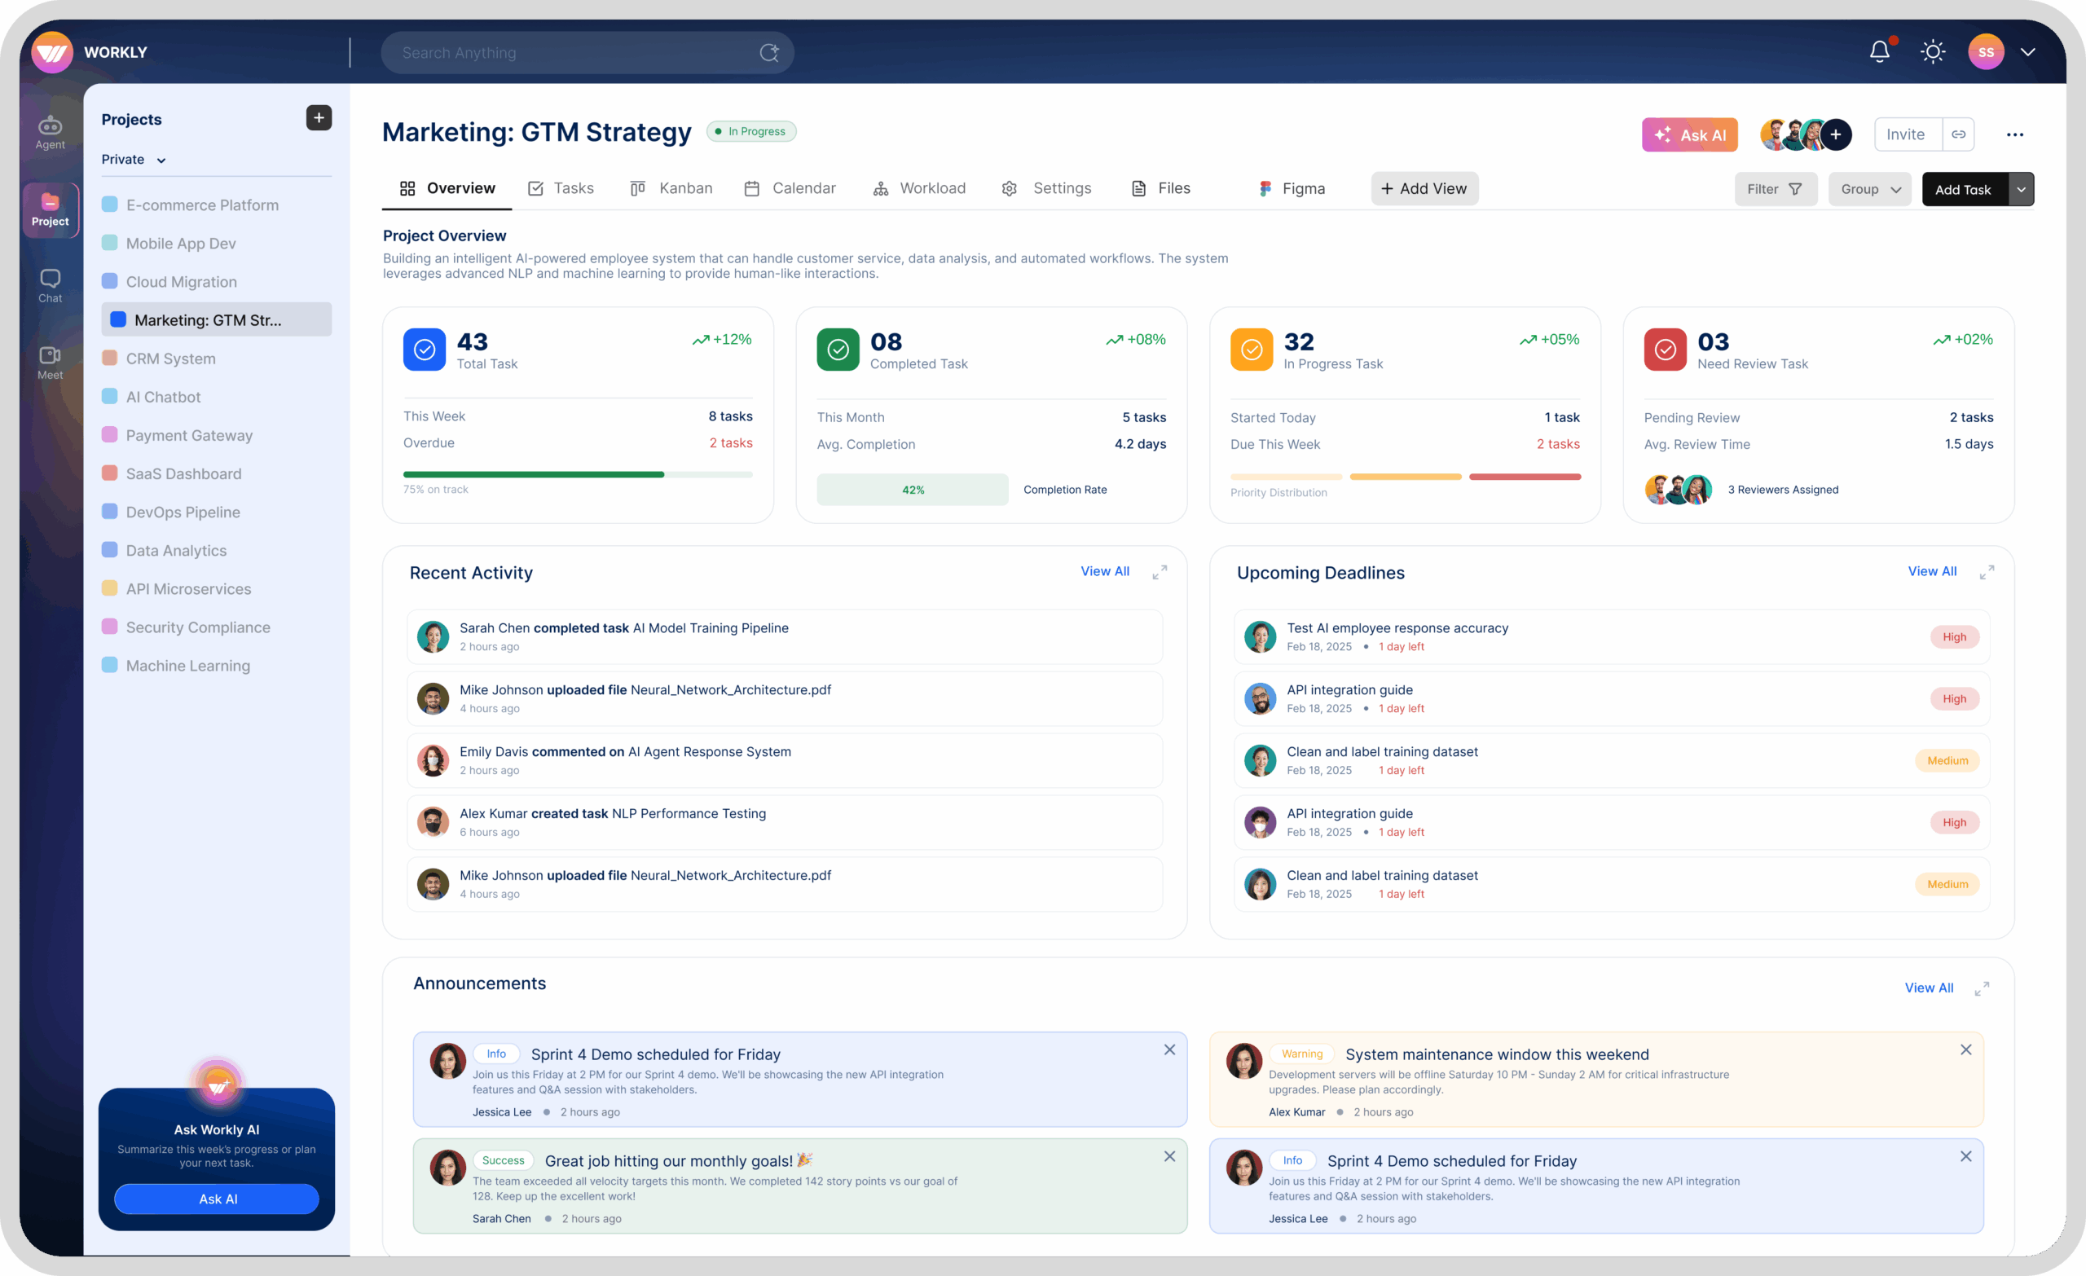
Task: Open the three-dot more options menu
Action: pos(2014,134)
